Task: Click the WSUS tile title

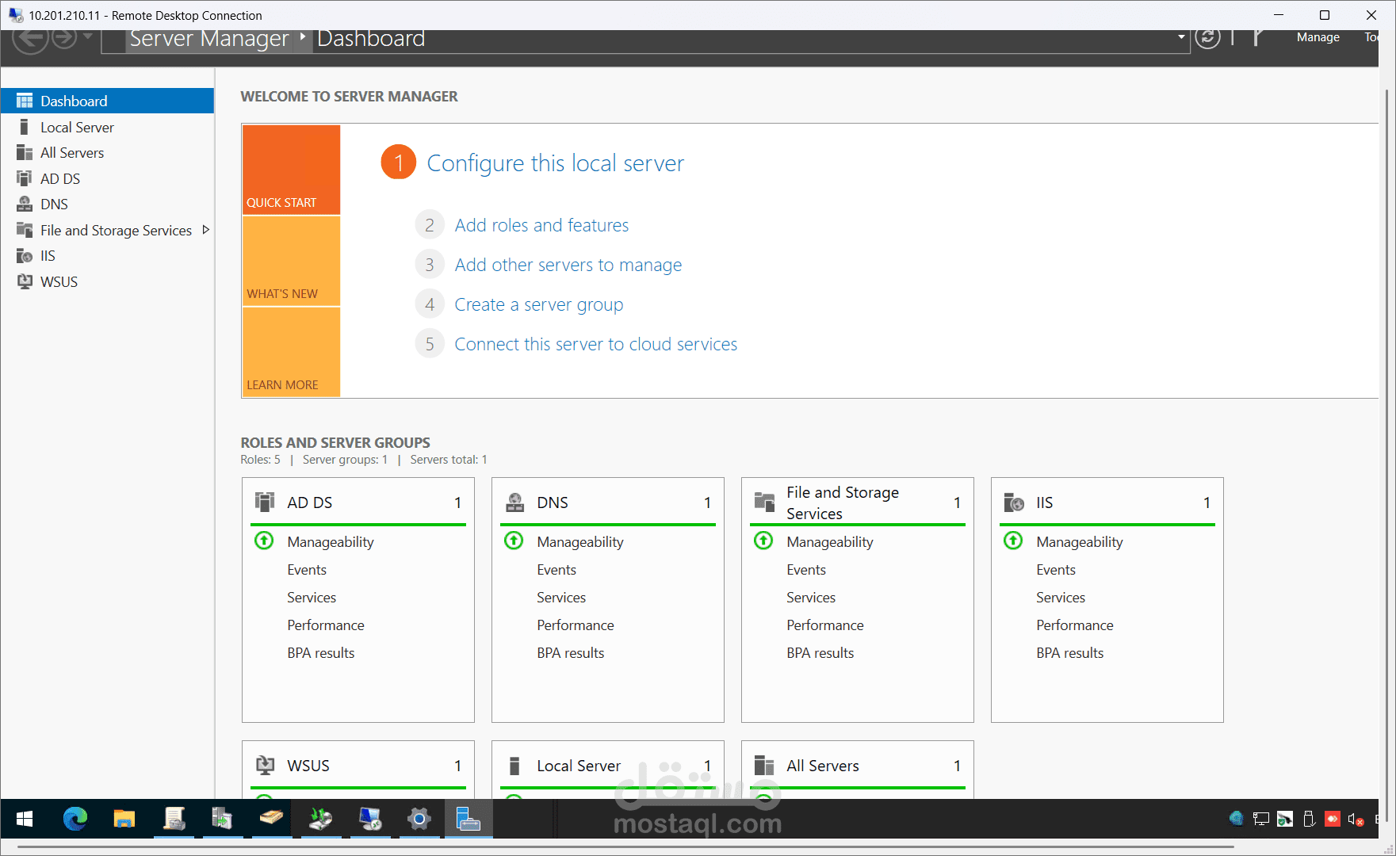Action: [x=308, y=765]
